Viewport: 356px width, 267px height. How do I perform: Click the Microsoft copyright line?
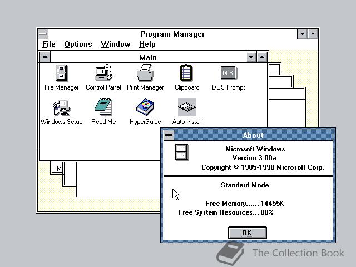263,167
